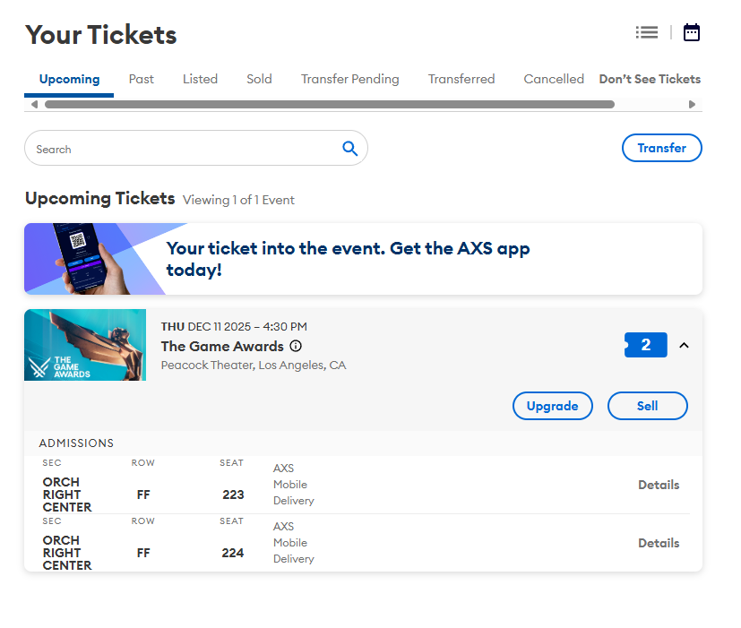Open the Cancelled tab
The height and width of the screenshot is (628, 741).
(x=554, y=79)
